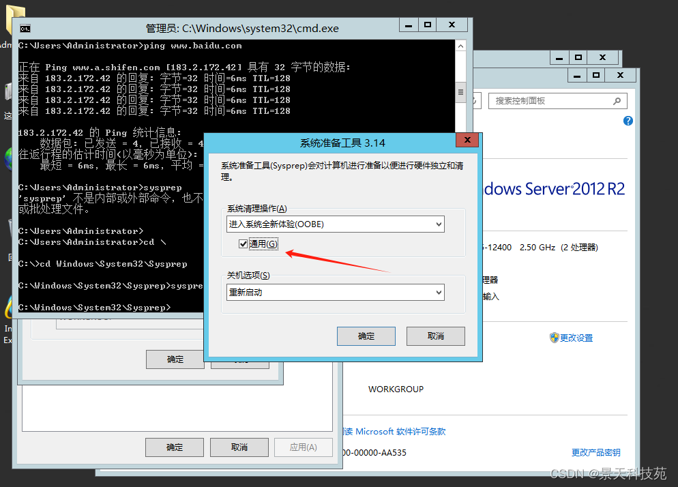Click the cmd scrollbar up arrow
678x487 pixels.
point(461,46)
